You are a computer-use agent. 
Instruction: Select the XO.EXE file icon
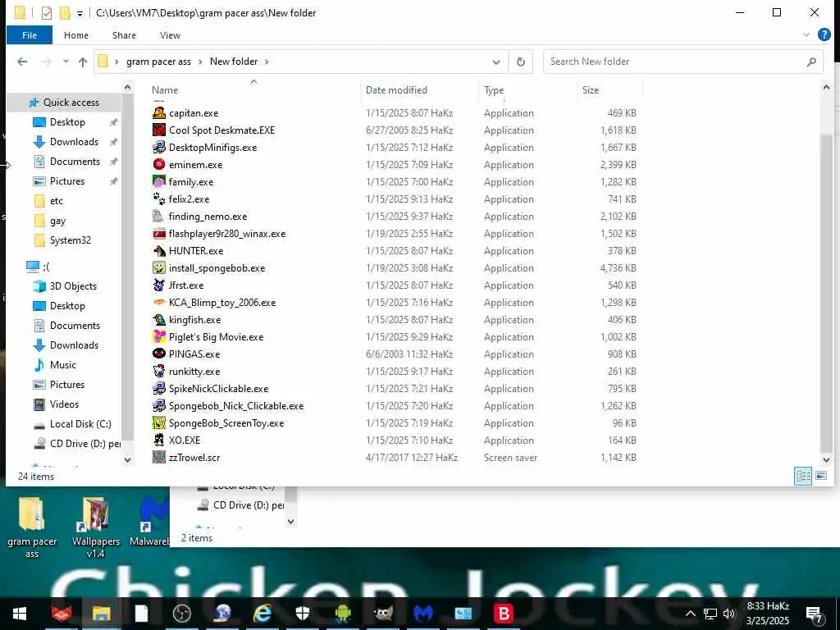[x=158, y=441]
